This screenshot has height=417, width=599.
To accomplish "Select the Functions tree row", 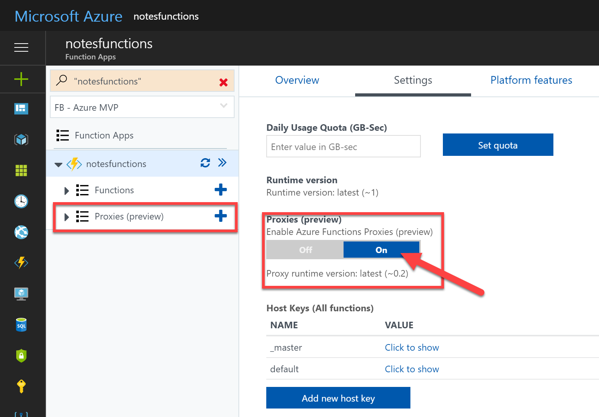I will pos(142,190).
